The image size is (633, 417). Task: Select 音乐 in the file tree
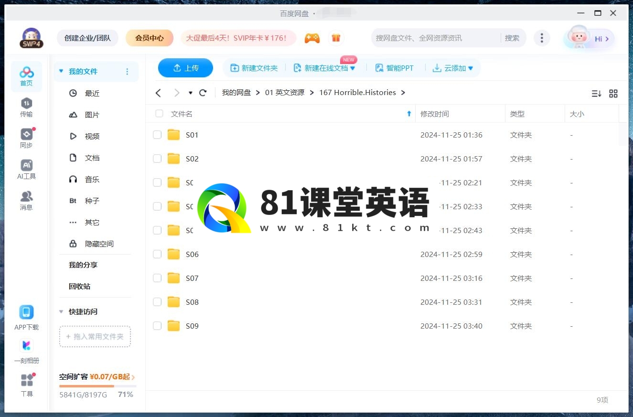pyautogui.click(x=92, y=179)
